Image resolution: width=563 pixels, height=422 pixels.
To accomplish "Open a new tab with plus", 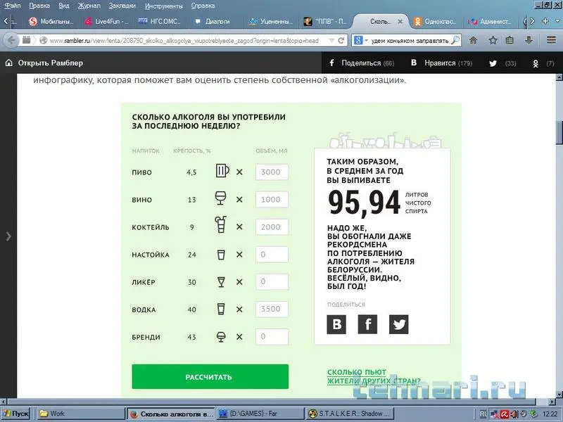I will tap(545, 21).
